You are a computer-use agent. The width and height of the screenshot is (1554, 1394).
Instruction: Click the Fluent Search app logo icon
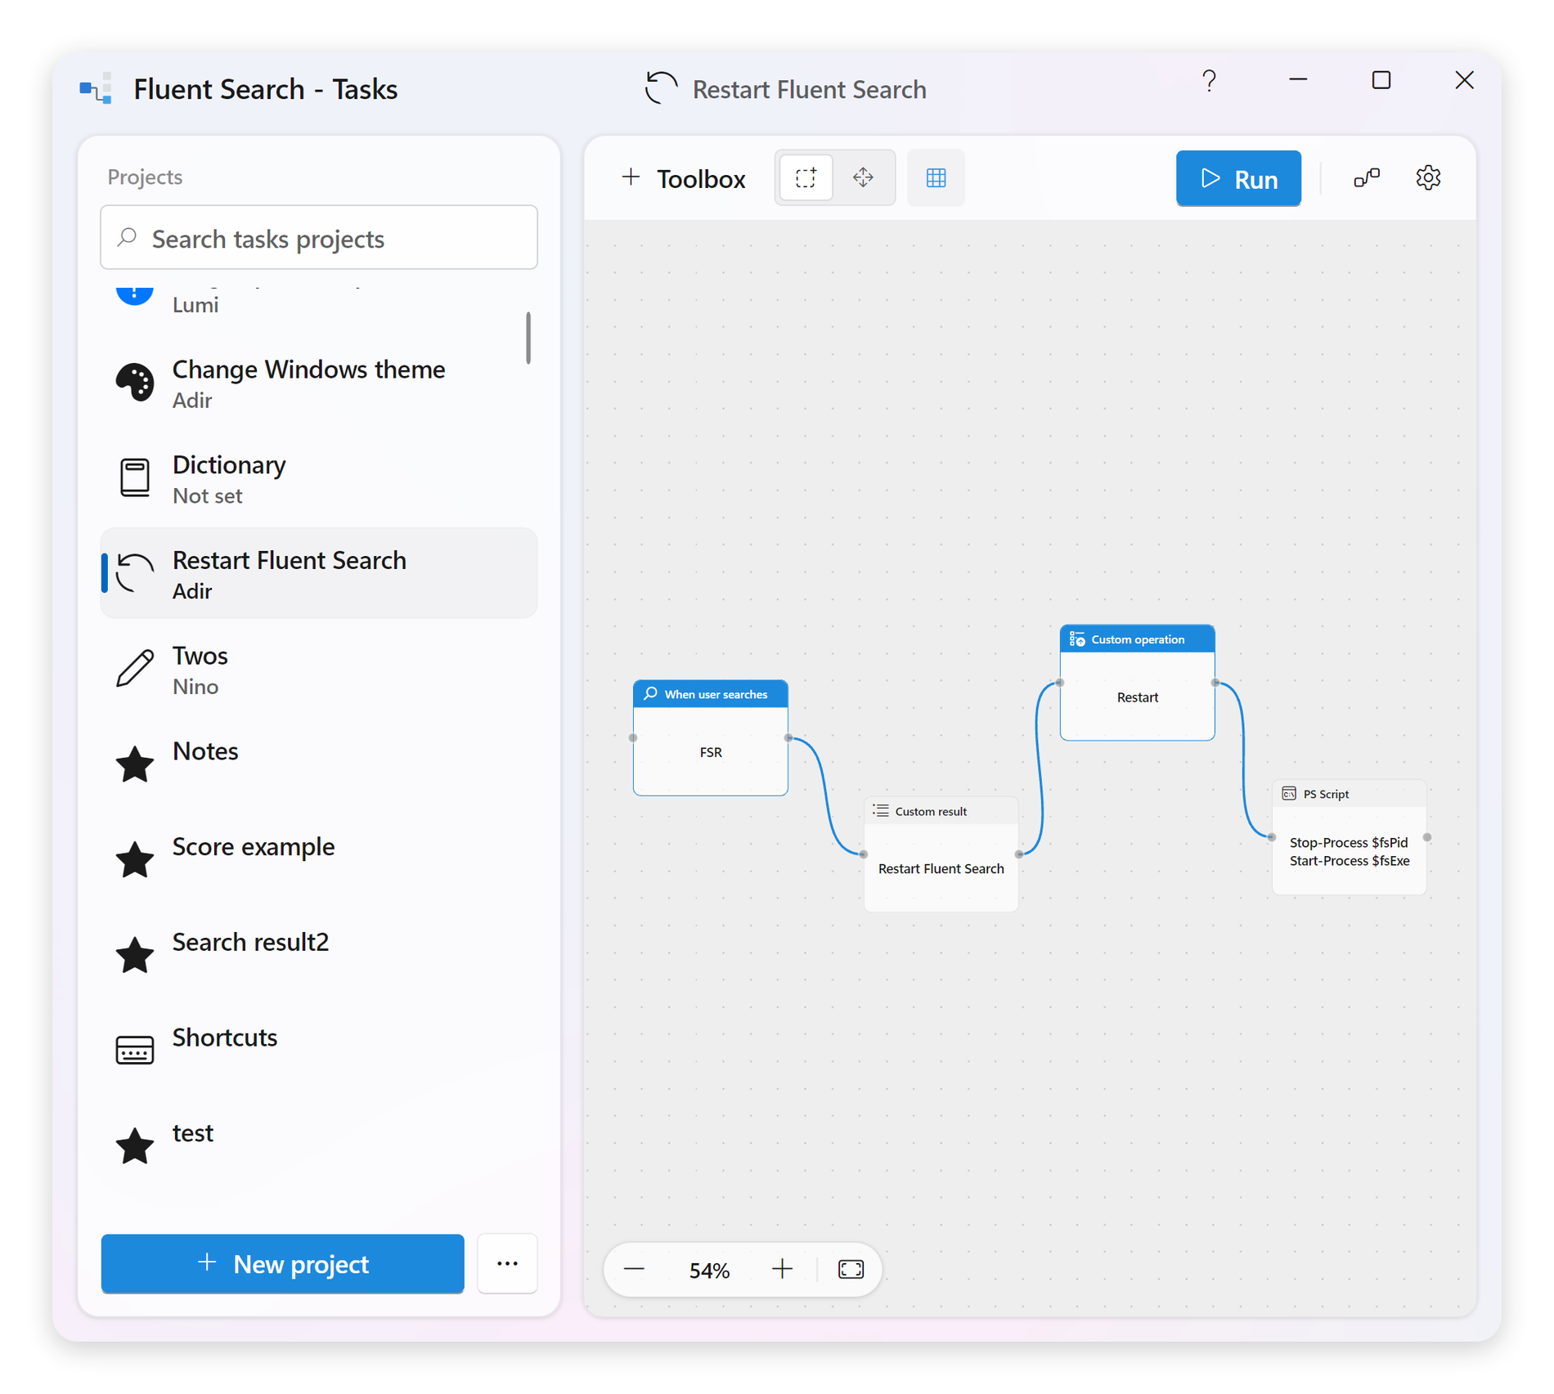click(x=95, y=88)
